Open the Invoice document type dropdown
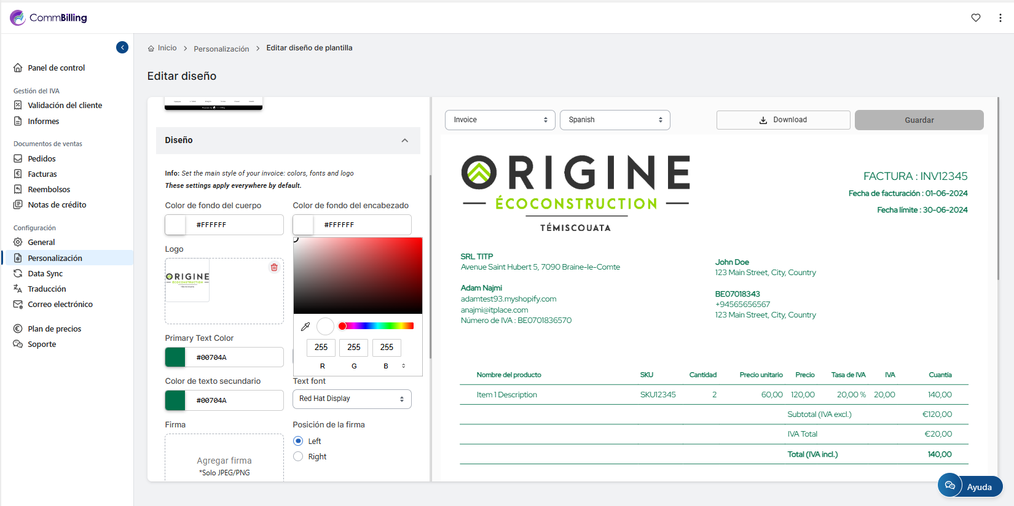The width and height of the screenshot is (1014, 506). pos(500,120)
